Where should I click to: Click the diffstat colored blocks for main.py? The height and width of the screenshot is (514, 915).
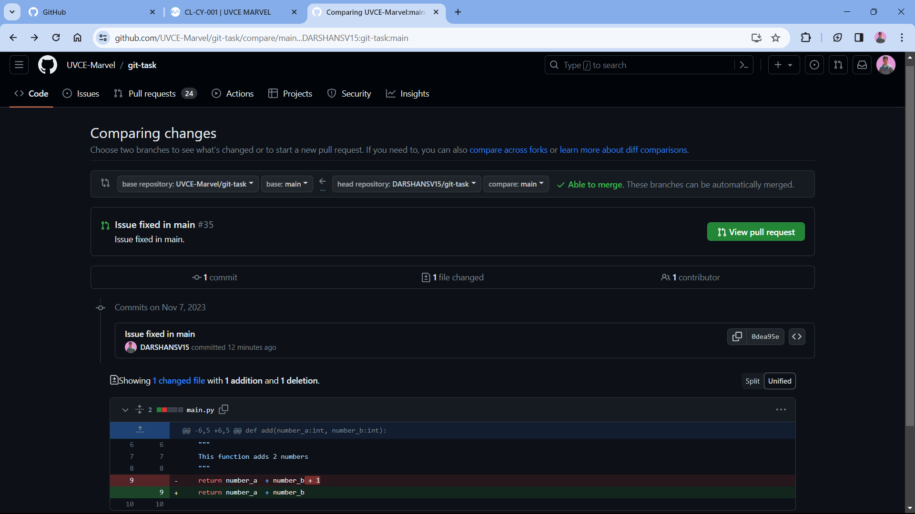tap(170, 410)
